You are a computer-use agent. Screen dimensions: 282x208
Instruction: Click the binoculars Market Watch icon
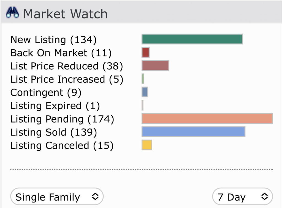(12, 13)
